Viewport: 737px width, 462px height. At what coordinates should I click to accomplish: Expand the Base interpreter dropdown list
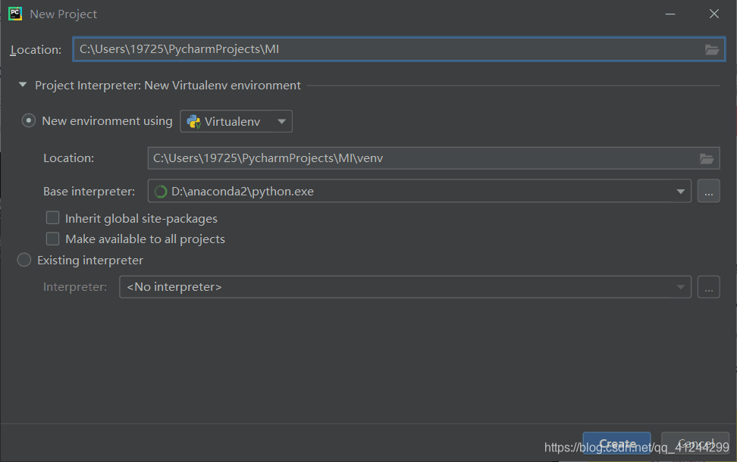click(679, 191)
